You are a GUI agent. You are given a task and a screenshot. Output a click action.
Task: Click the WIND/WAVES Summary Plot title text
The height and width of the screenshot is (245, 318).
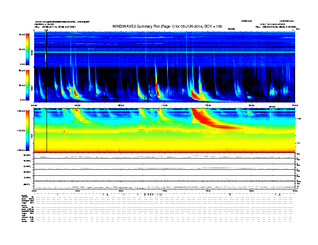[x=167, y=26]
